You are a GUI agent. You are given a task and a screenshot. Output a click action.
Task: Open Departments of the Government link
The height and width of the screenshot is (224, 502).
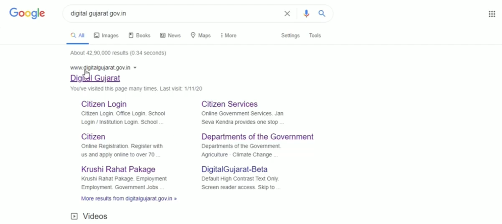(257, 137)
